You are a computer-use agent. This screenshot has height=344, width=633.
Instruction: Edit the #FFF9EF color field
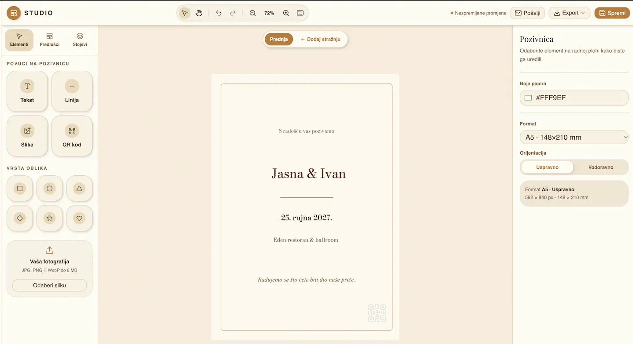[x=574, y=98]
